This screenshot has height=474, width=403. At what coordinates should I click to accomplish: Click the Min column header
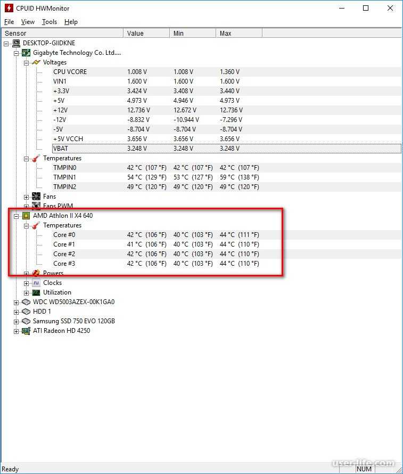[x=193, y=33]
